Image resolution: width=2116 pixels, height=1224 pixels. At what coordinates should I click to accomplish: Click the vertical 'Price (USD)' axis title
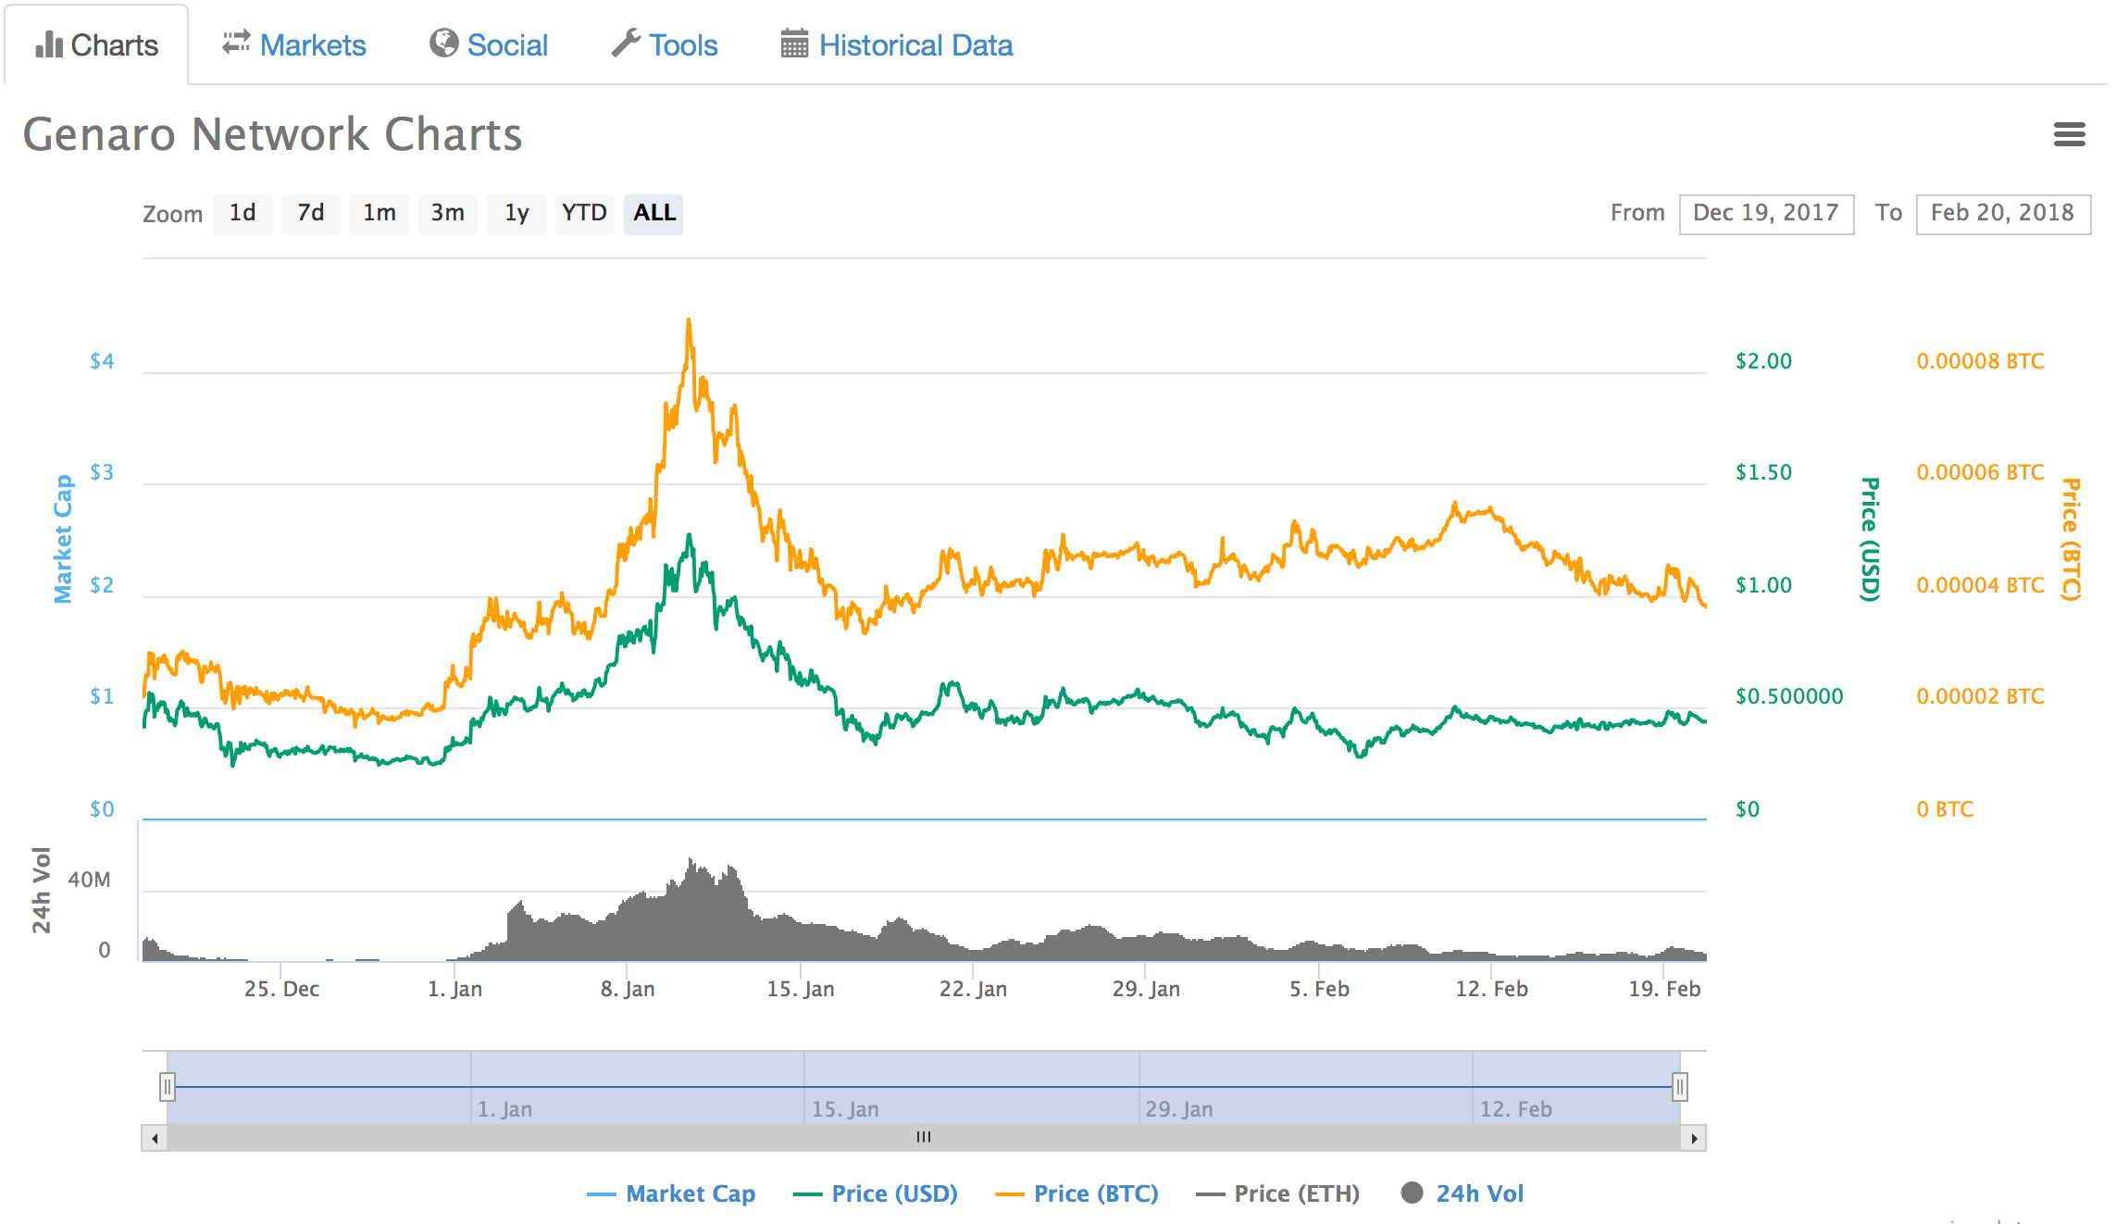pyautogui.click(x=1871, y=540)
